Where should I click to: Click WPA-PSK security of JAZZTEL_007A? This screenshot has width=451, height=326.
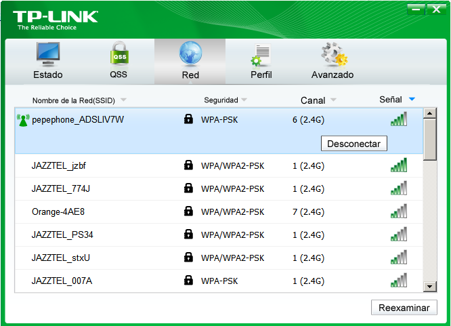[x=219, y=281]
